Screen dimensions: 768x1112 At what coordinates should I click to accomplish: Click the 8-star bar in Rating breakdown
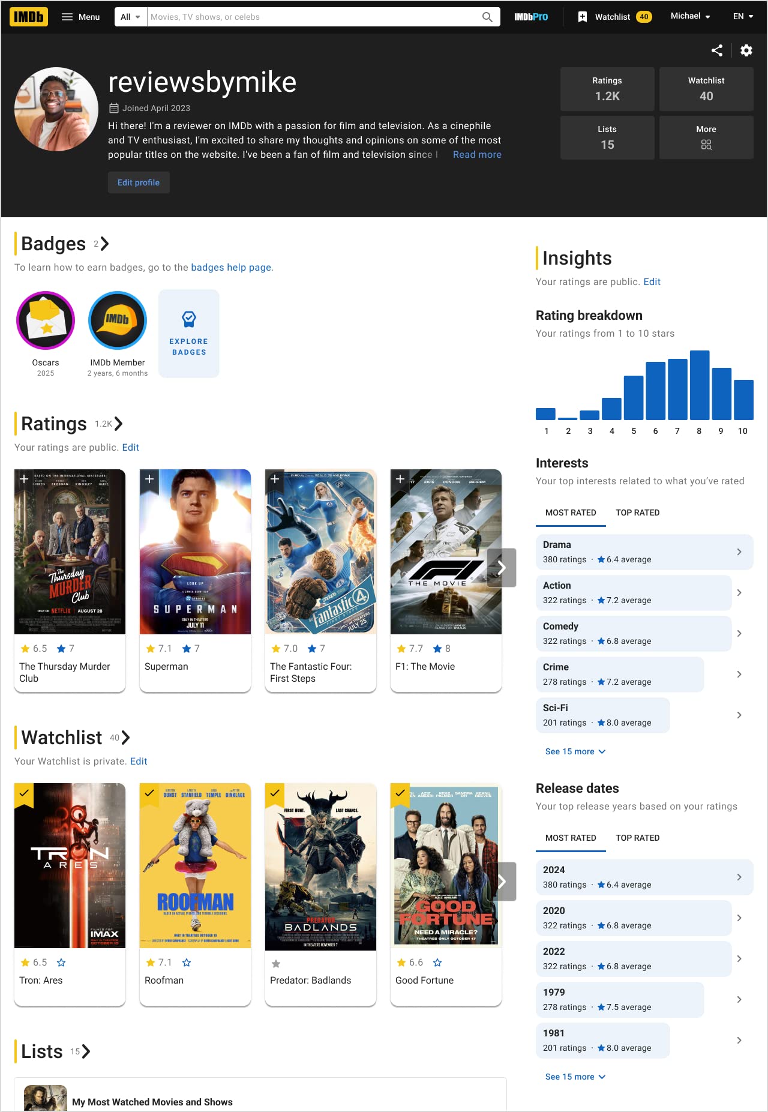[x=700, y=385]
